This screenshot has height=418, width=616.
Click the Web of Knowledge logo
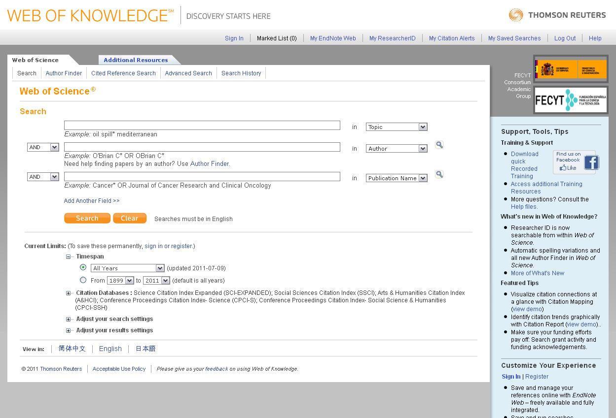point(90,15)
